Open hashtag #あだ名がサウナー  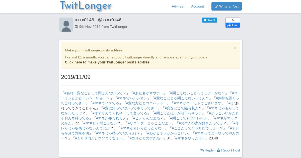pyautogui.click(x=148, y=93)
